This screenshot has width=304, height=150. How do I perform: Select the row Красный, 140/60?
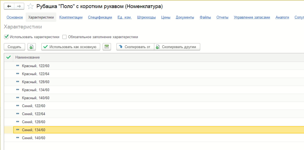(x=154, y=98)
